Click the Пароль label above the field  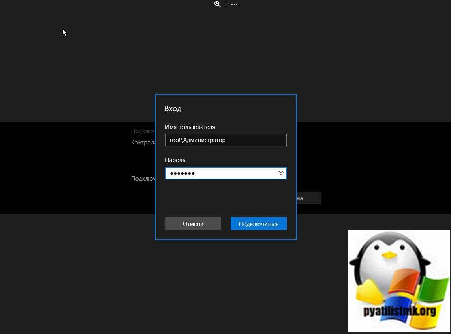click(175, 160)
